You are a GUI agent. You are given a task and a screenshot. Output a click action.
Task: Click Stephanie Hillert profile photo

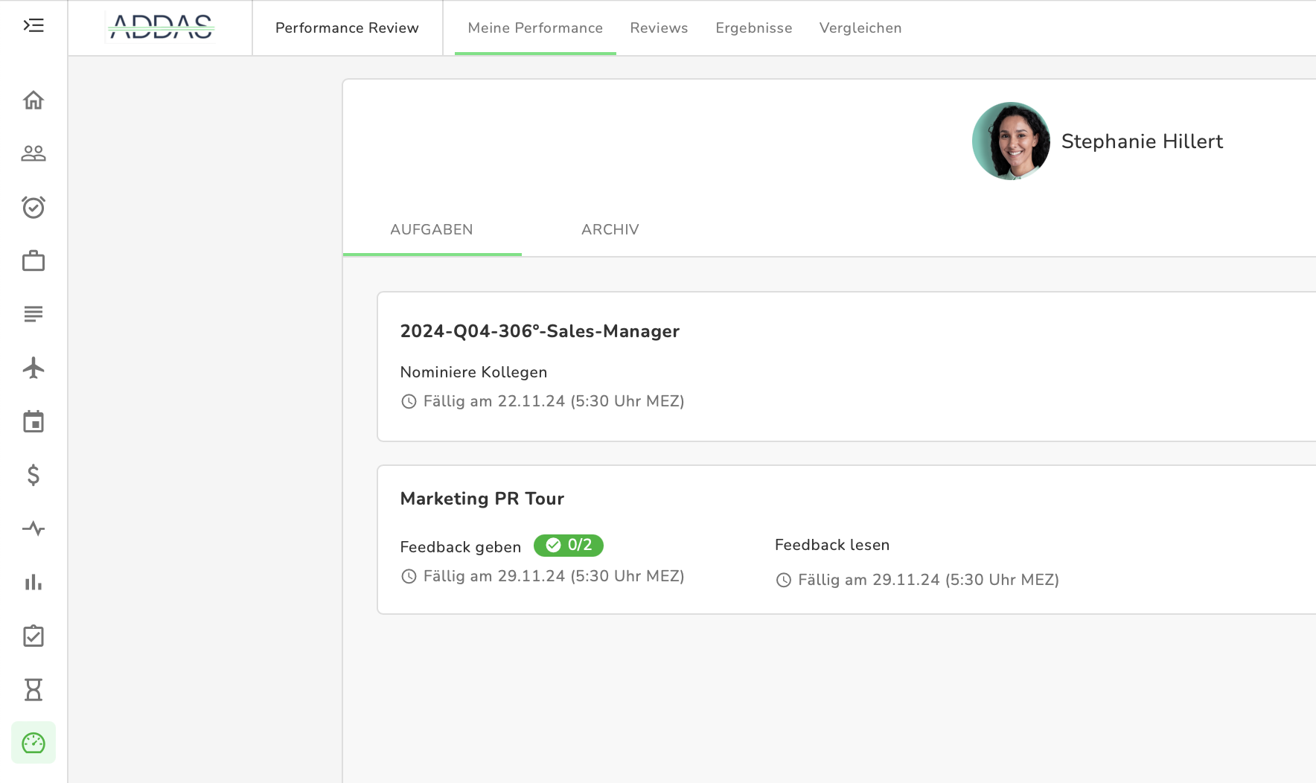point(1011,141)
